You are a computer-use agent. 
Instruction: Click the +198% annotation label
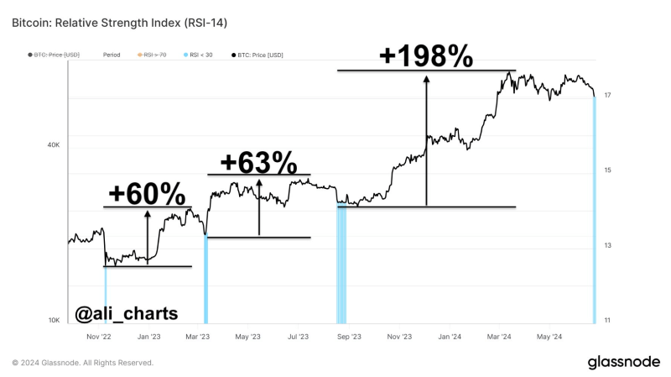click(426, 55)
